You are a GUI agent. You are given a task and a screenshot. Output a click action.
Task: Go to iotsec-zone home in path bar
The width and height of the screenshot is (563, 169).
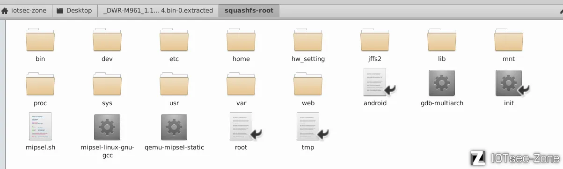coord(25,10)
